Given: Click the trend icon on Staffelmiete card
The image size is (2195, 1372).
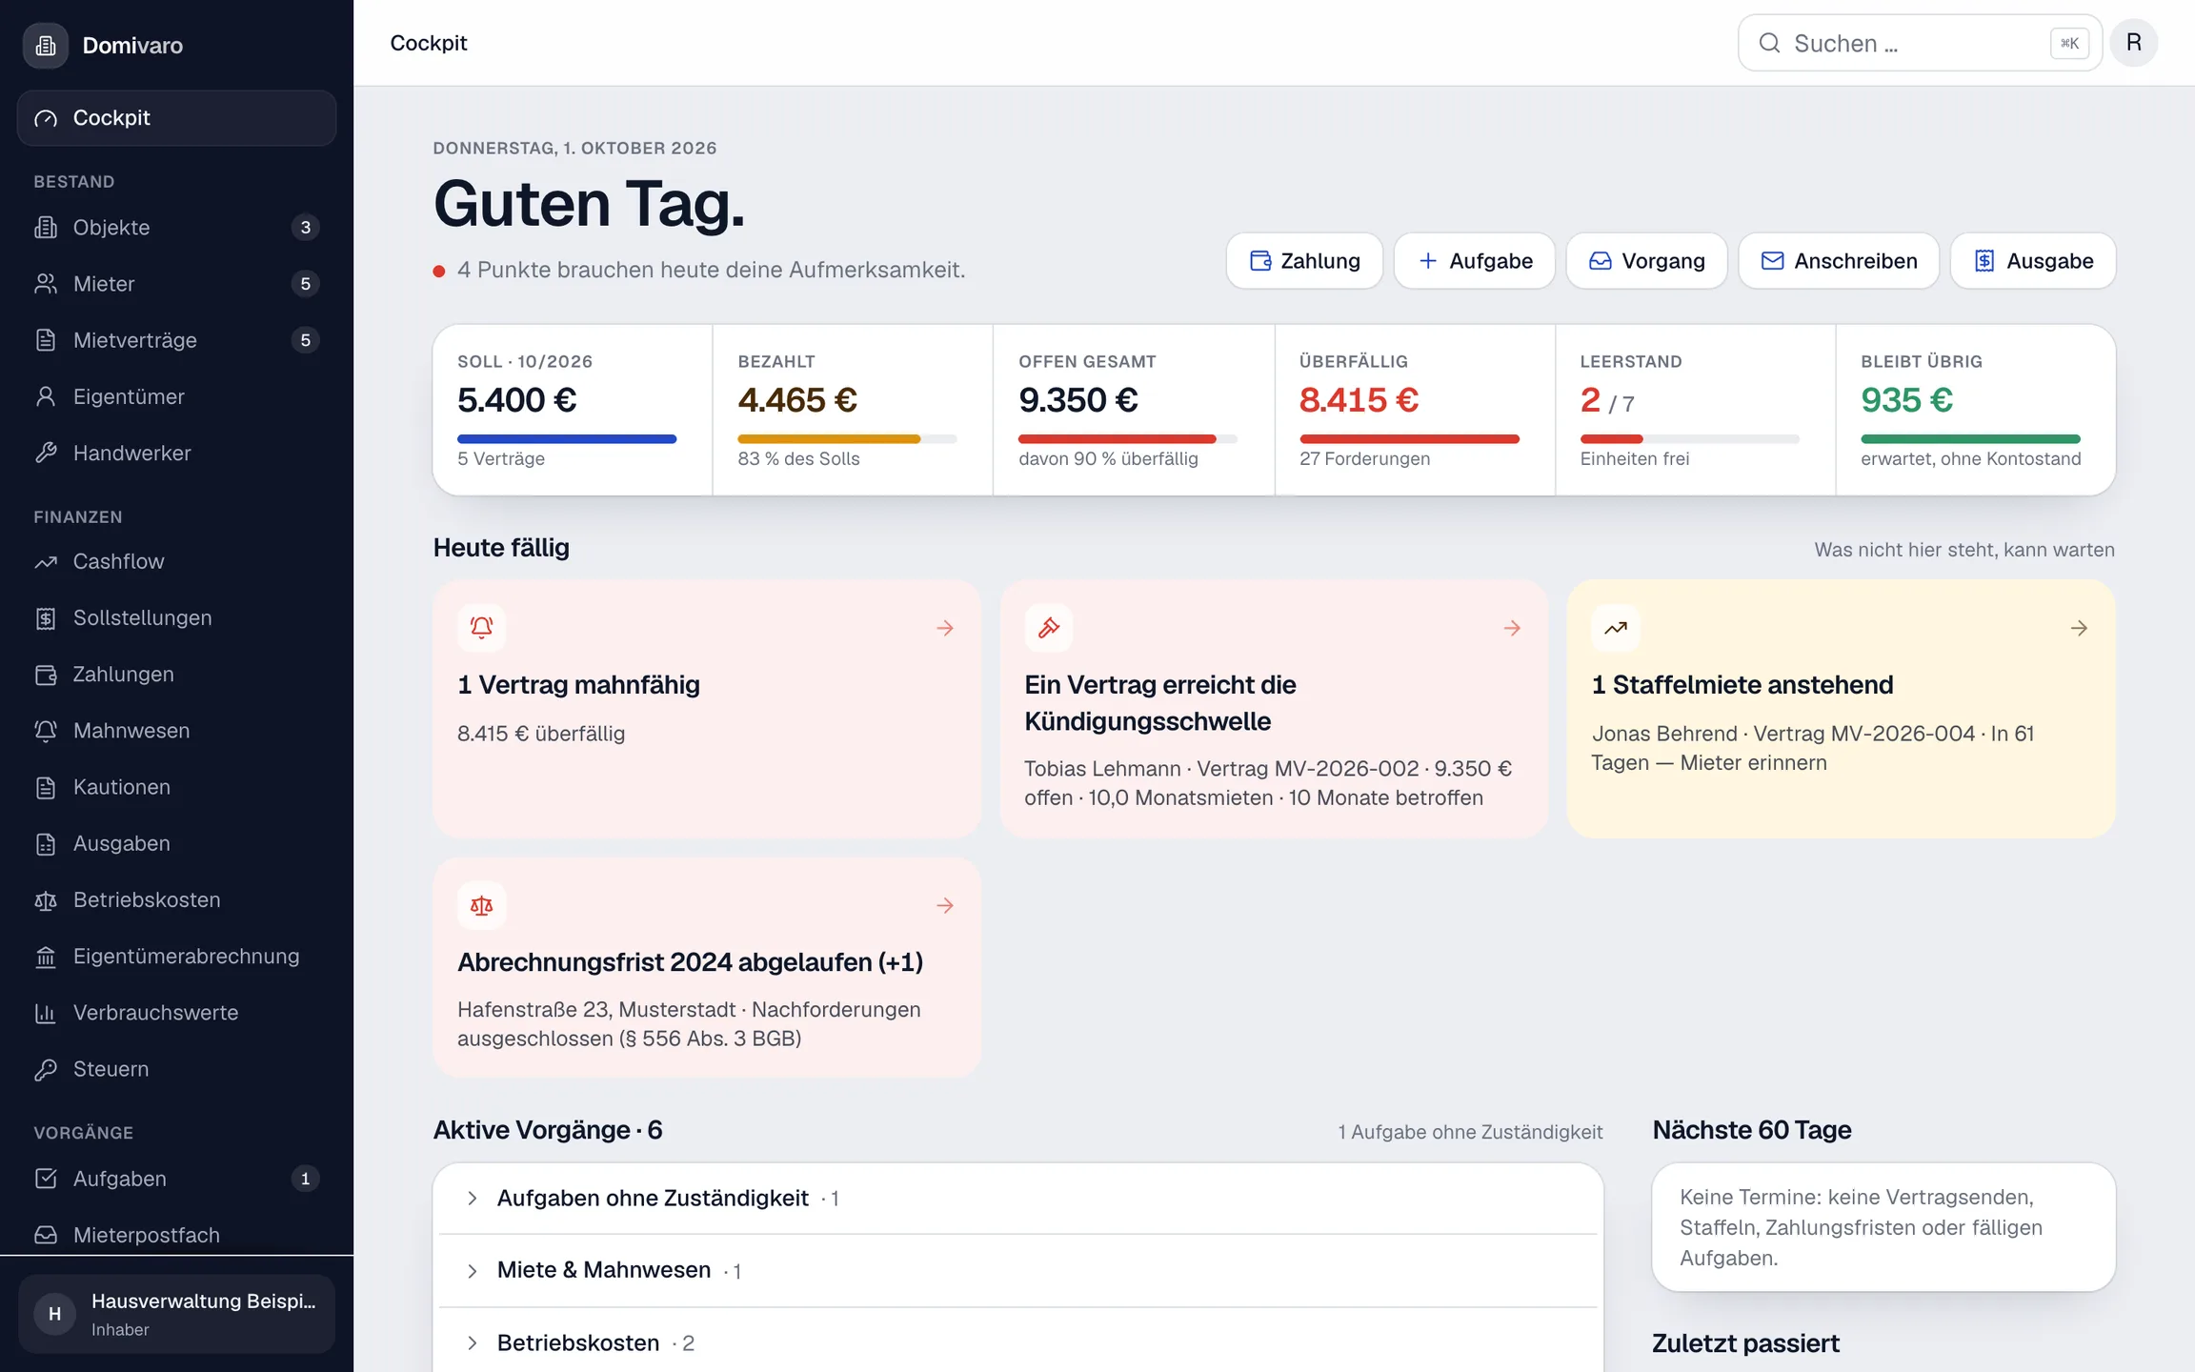Looking at the screenshot, I should [1616, 627].
